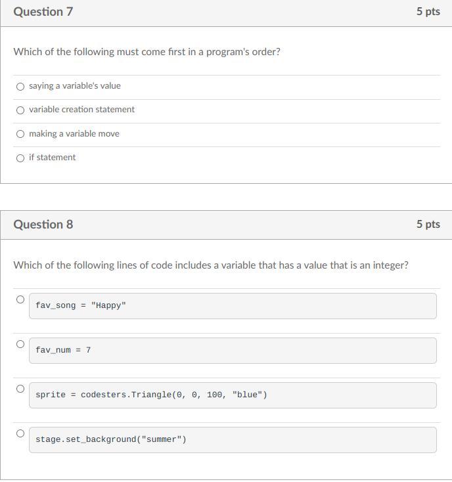Click the "if statement" answer label

point(52,158)
